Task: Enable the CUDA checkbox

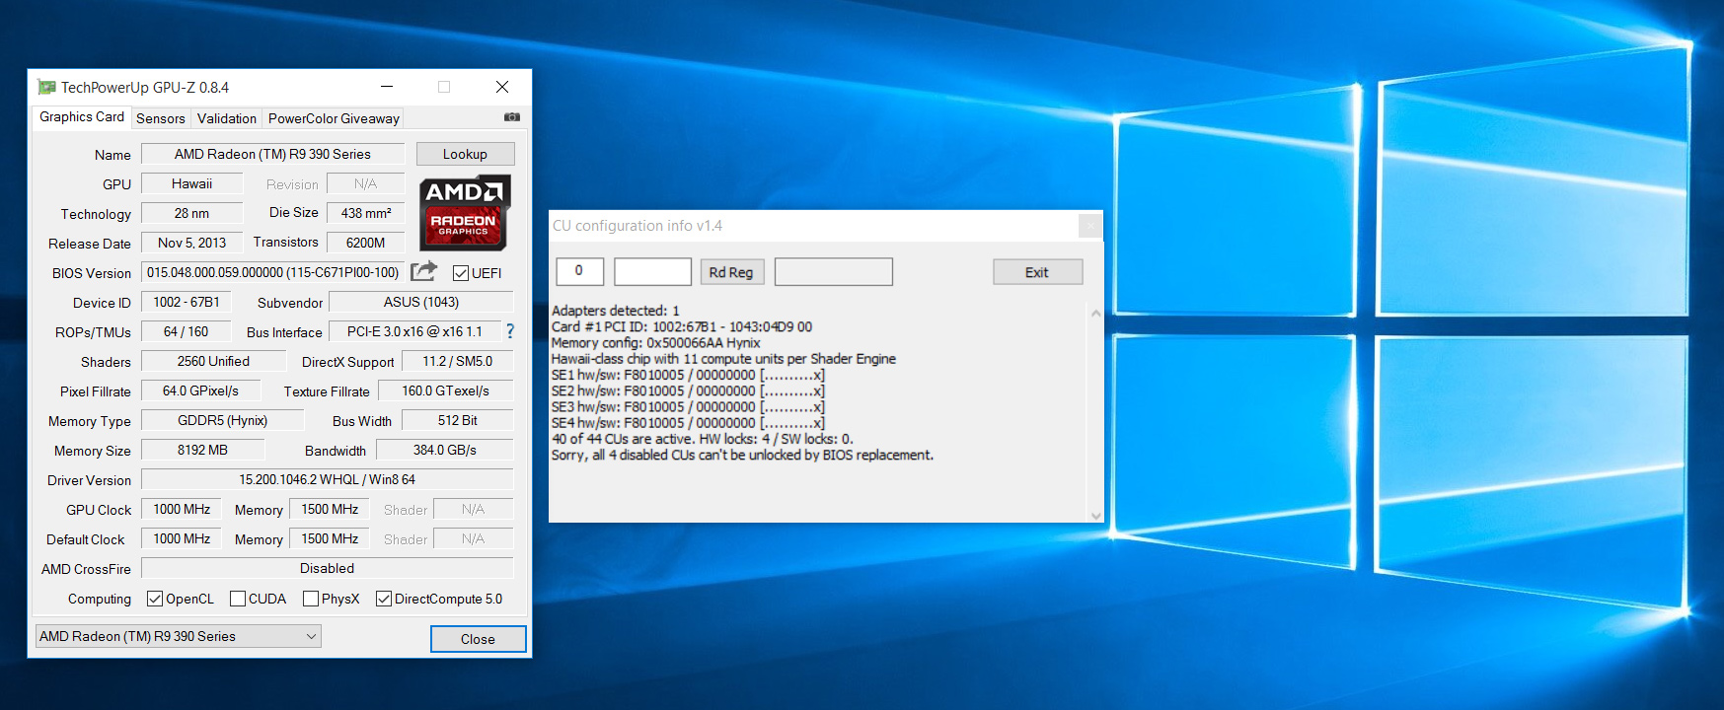Action: (x=238, y=599)
